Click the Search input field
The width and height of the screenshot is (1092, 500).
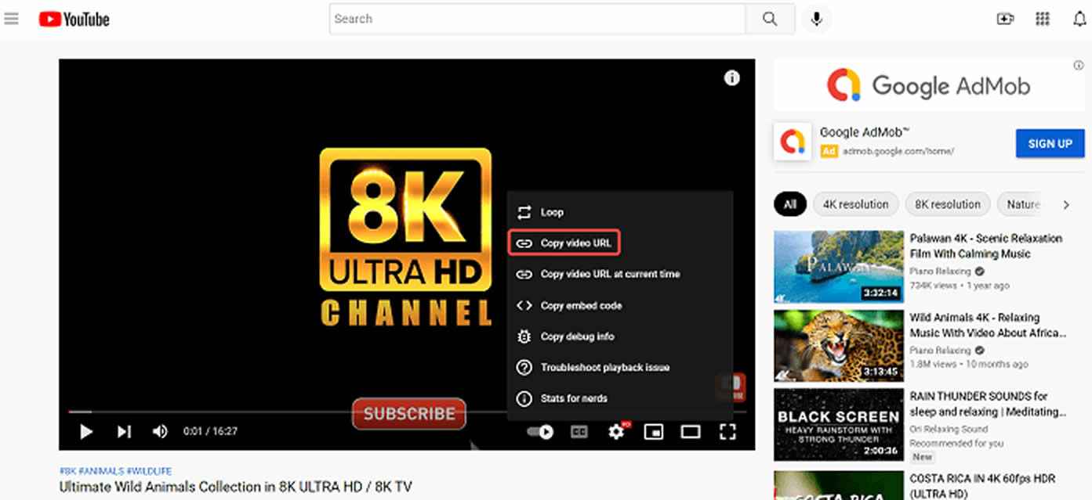pyautogui.click(x=538, y=19)
